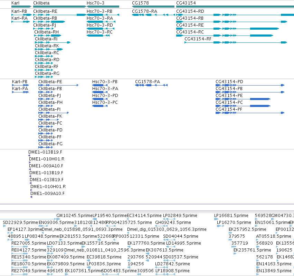Select EST LP02849.5prime

pyautogui.click(x=180, y=216)
